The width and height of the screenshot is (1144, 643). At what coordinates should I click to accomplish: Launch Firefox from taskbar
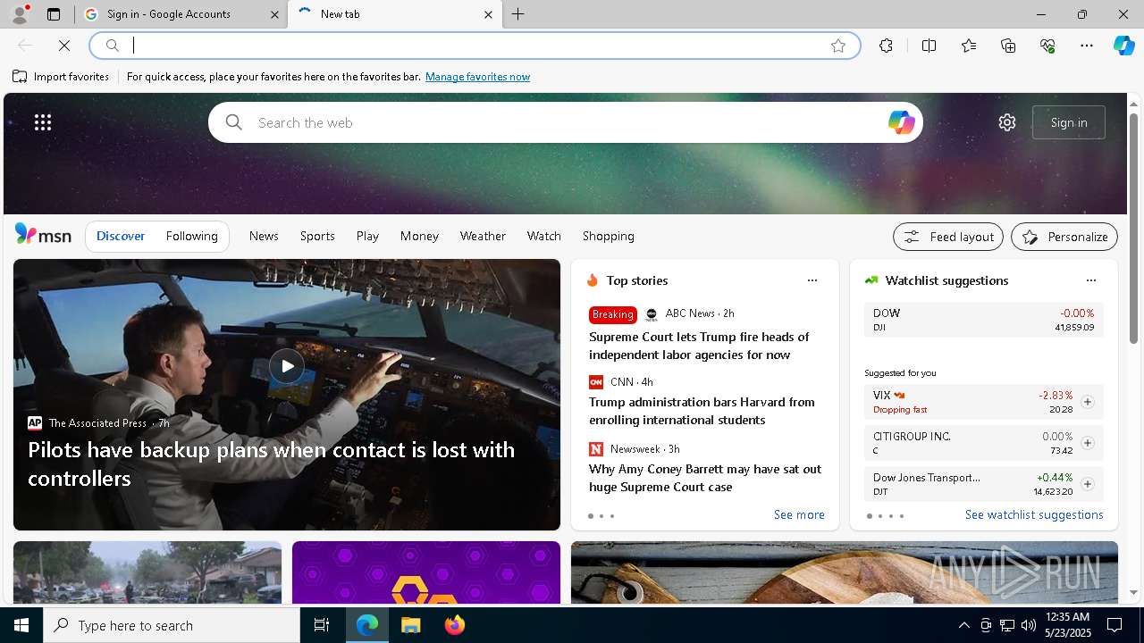(455, 625)
